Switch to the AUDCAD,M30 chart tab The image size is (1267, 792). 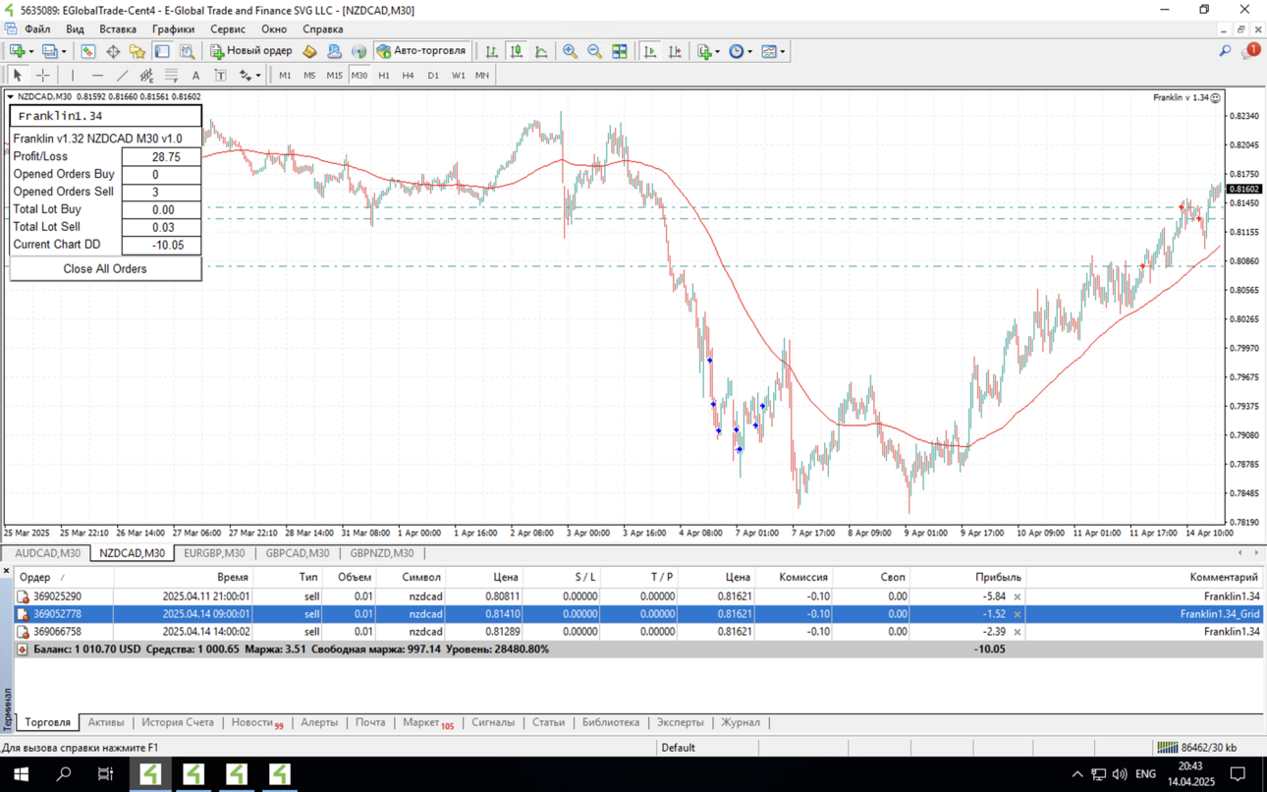tap(47, 553)
